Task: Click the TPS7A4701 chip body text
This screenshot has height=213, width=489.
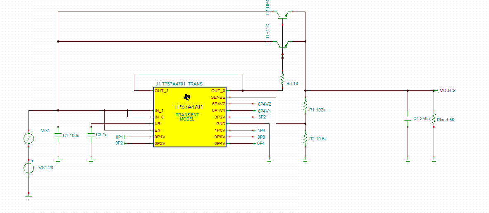Action: point(188,107)
